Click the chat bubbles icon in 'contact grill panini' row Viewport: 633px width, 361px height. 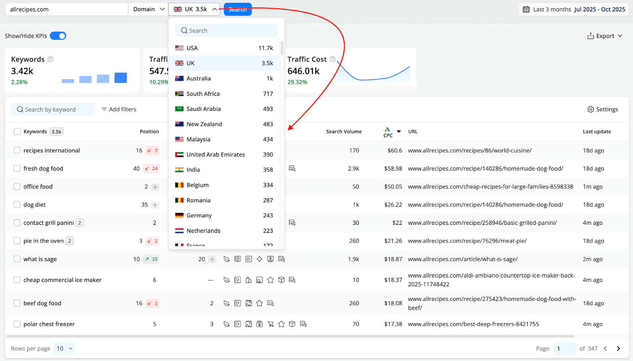pyautogui.click(x=292, y=223)
